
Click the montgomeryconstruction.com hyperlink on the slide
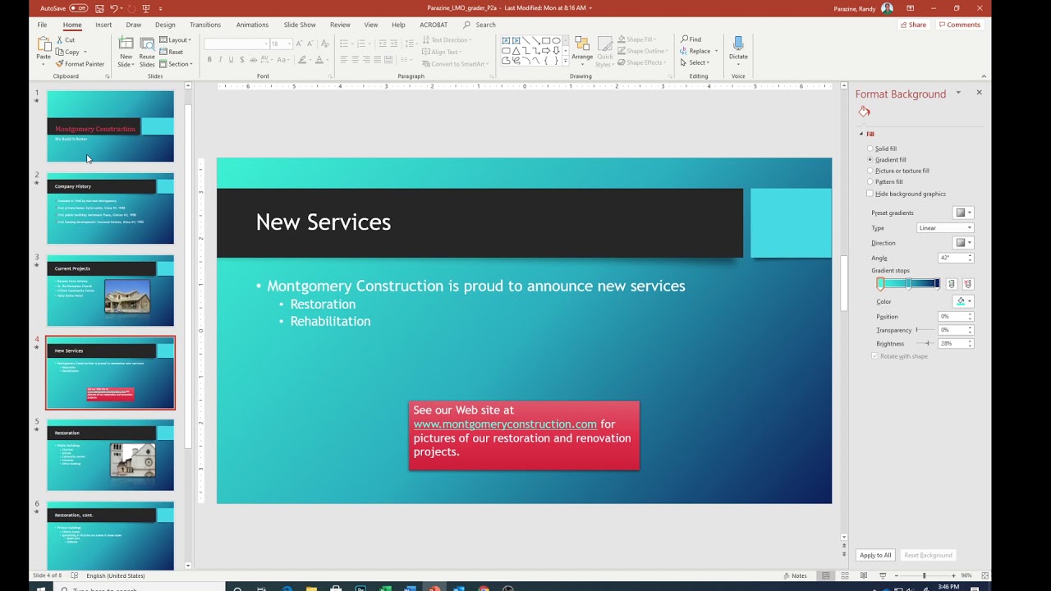point(505,424)
